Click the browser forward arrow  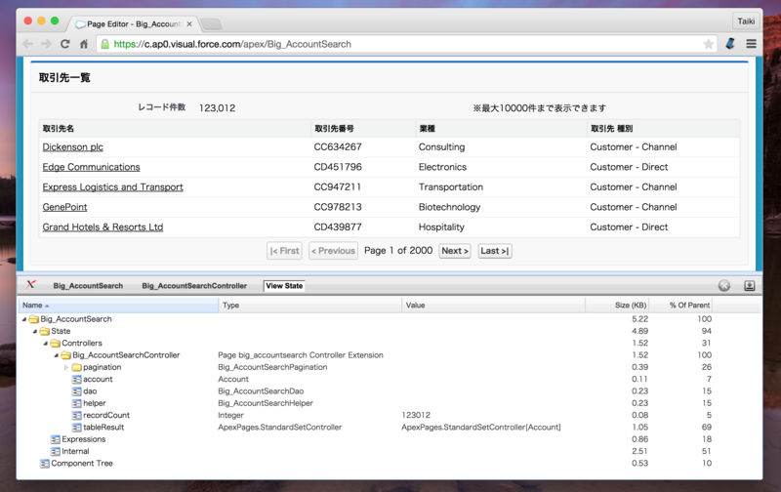click(46, 44)
